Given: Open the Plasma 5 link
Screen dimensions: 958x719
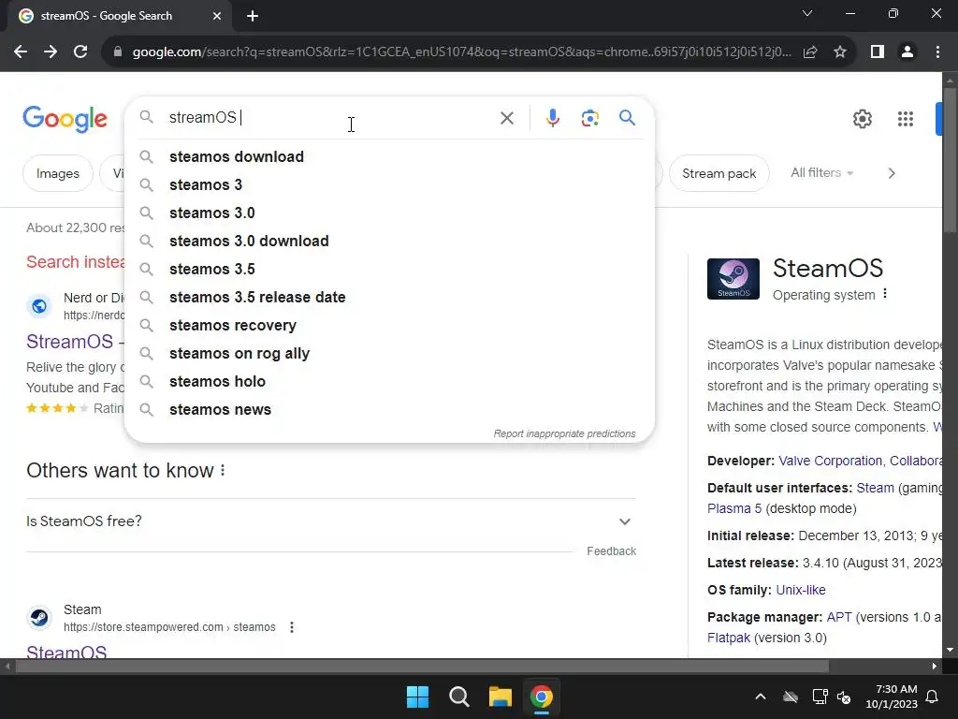Looking at the screenshot, I should click(734, 508).
